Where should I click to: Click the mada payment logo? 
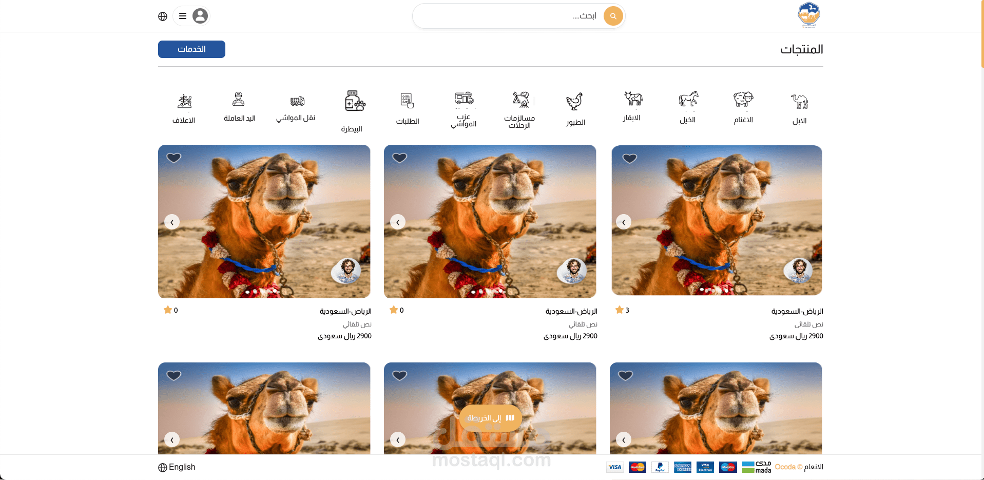pos(757,467)
